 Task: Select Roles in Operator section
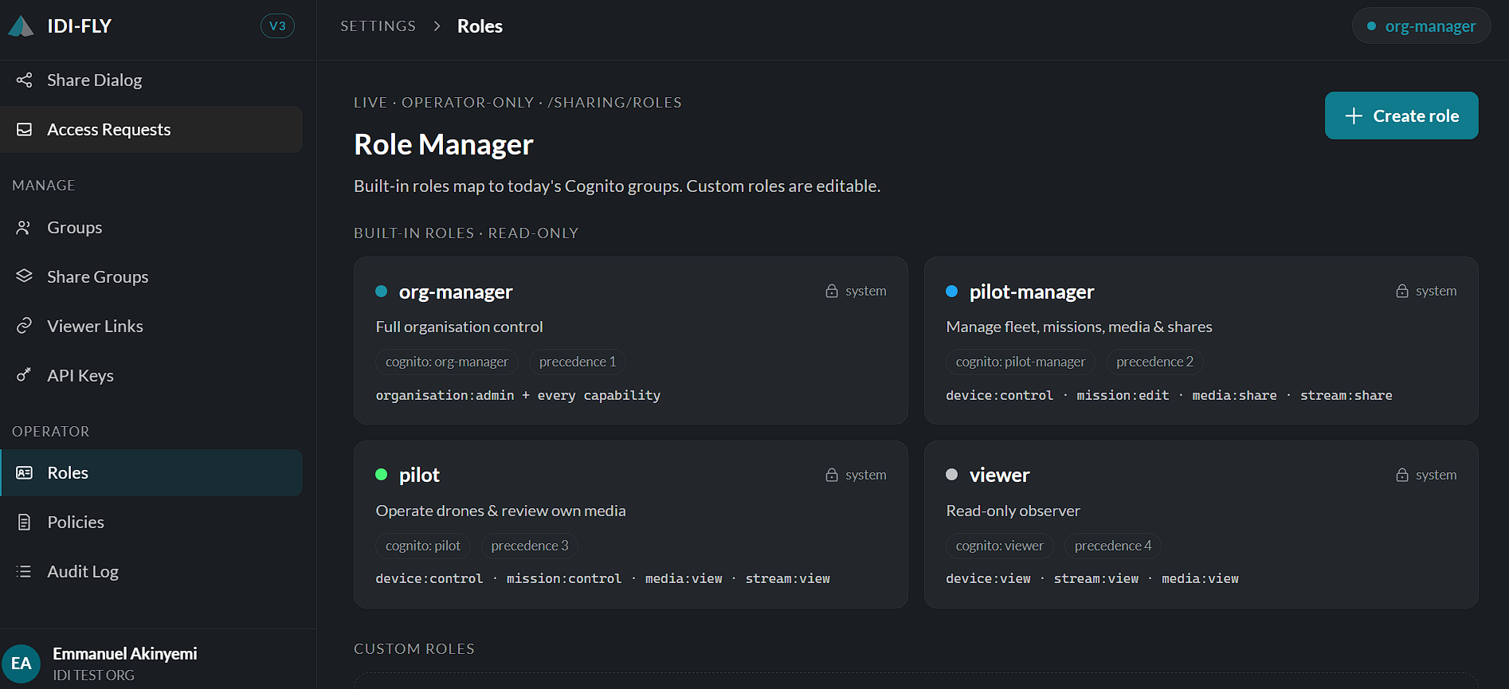coord(151,472)
